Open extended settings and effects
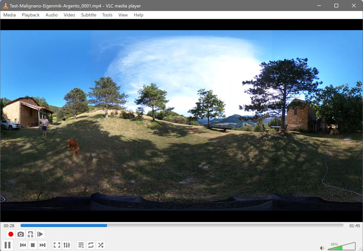363x251 pixels. coord(67,245)
